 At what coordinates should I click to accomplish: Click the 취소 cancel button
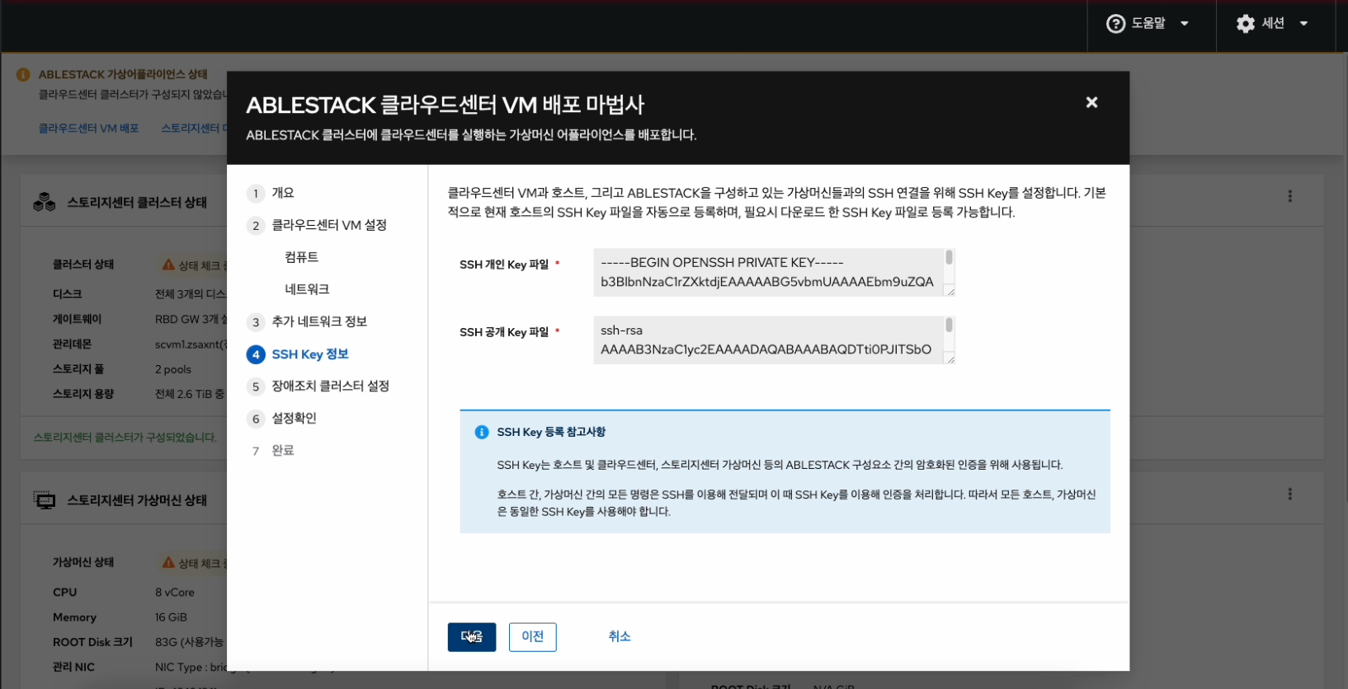pos(620,636)
